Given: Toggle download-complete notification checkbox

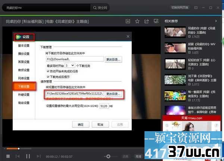Looking at the screenshot, I should coord(48,76).
